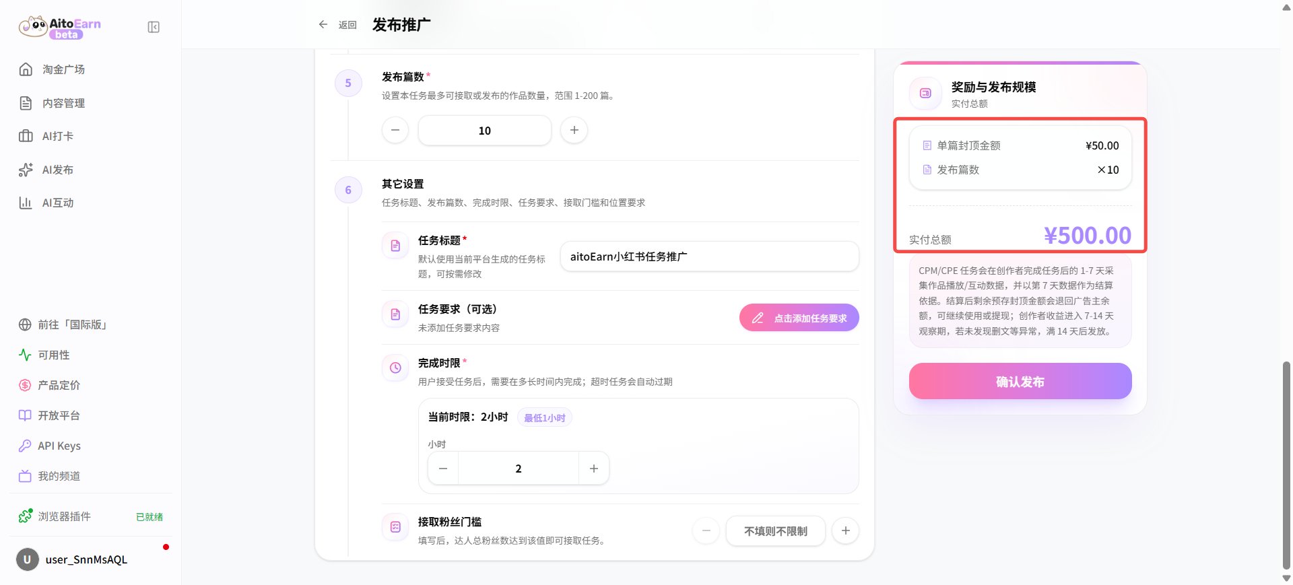
Task: Click 已就绪 plugin status text
Action: 150,517
